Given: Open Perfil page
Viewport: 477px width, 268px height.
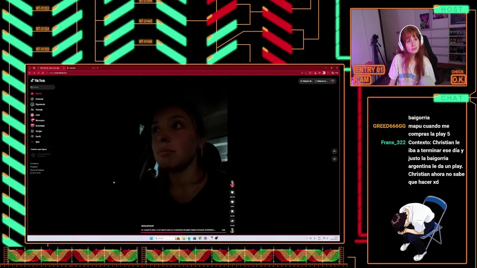Looking at the screenshot, I should click(36, 137).
